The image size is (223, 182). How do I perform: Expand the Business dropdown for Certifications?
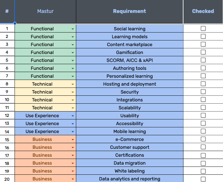click(x=73, y=155)
